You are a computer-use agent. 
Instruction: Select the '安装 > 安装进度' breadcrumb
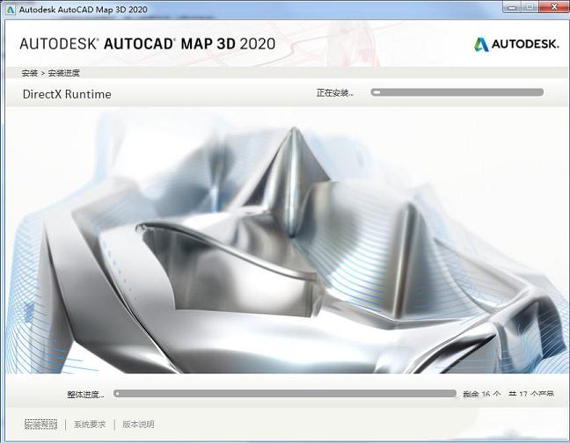(x=49, y=73)
